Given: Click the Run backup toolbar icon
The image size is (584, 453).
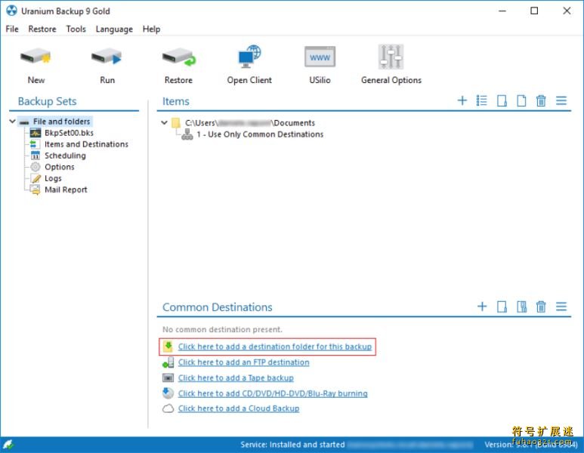Looking at the screenshot, I should (107, 57).
